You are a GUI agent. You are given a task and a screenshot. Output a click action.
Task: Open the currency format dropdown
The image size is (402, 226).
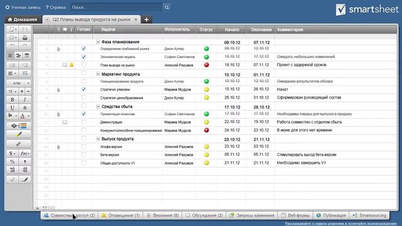(x=12, y=153)
